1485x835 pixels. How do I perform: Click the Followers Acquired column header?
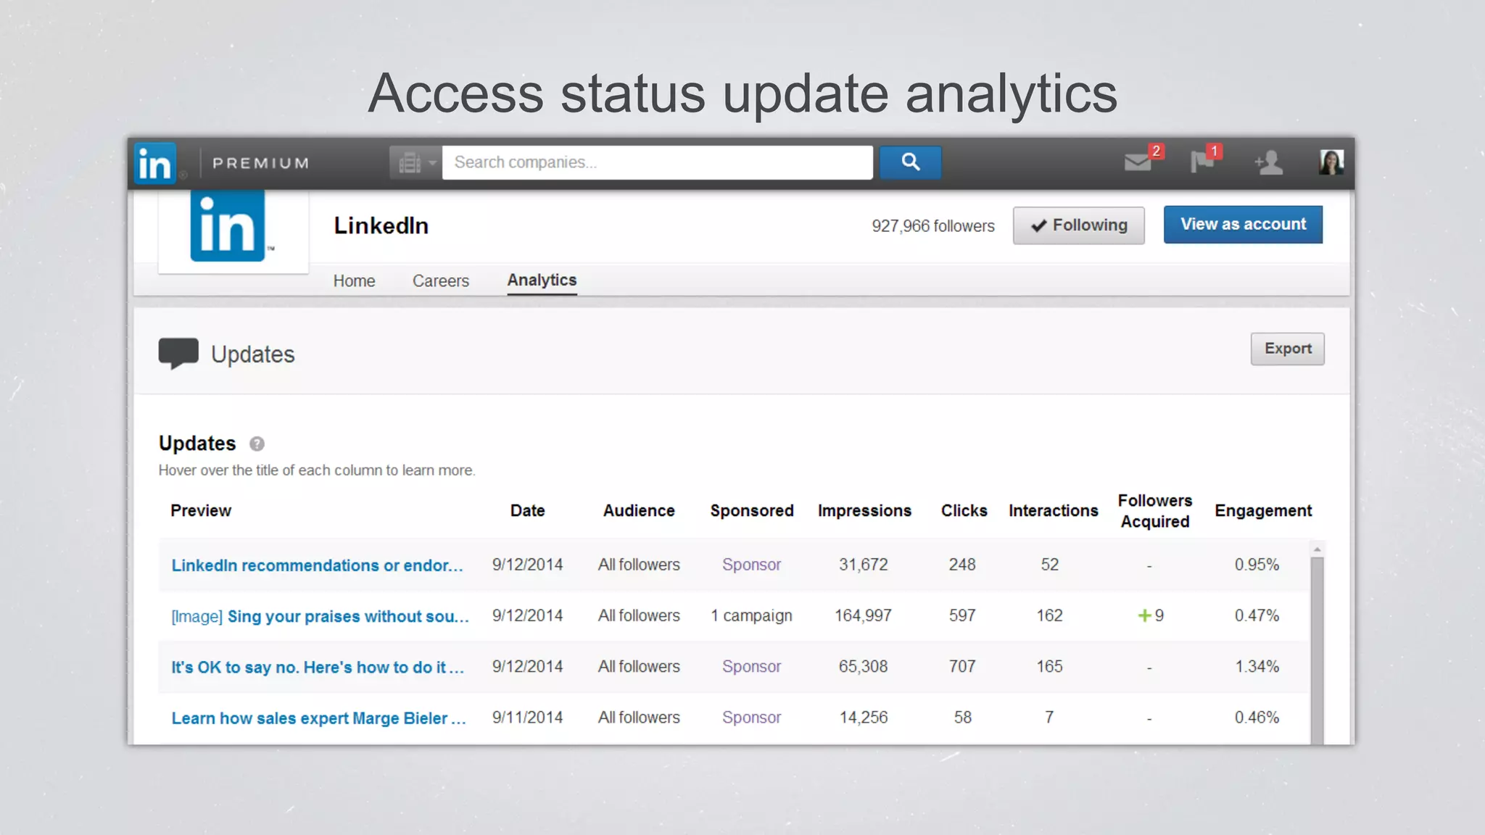1154,511
